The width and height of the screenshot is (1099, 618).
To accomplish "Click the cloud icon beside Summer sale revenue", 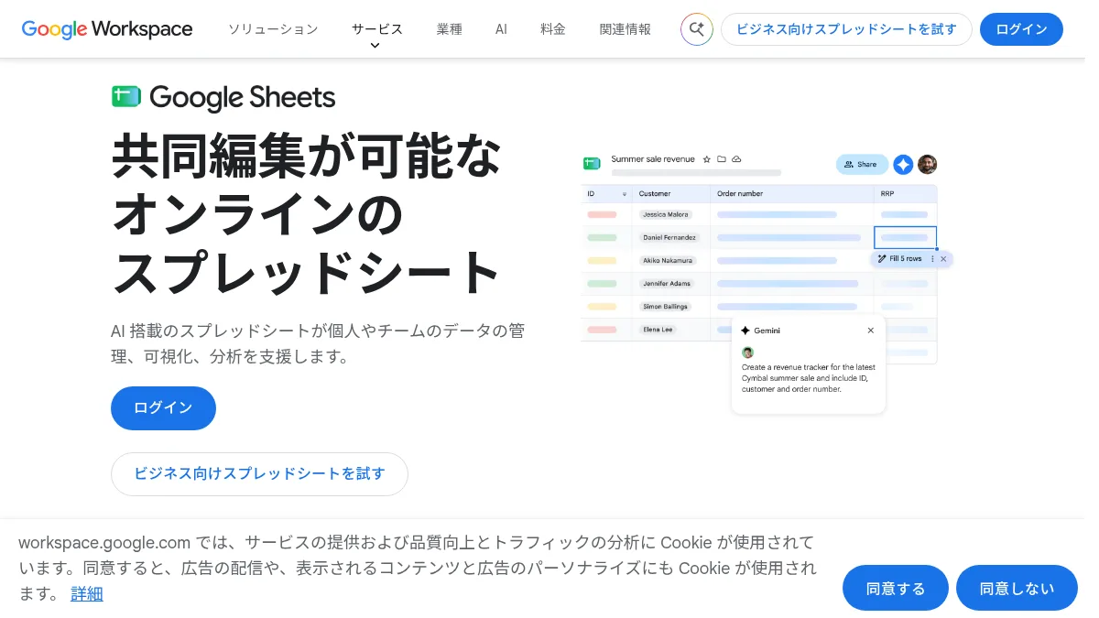I will click(736, 159).
